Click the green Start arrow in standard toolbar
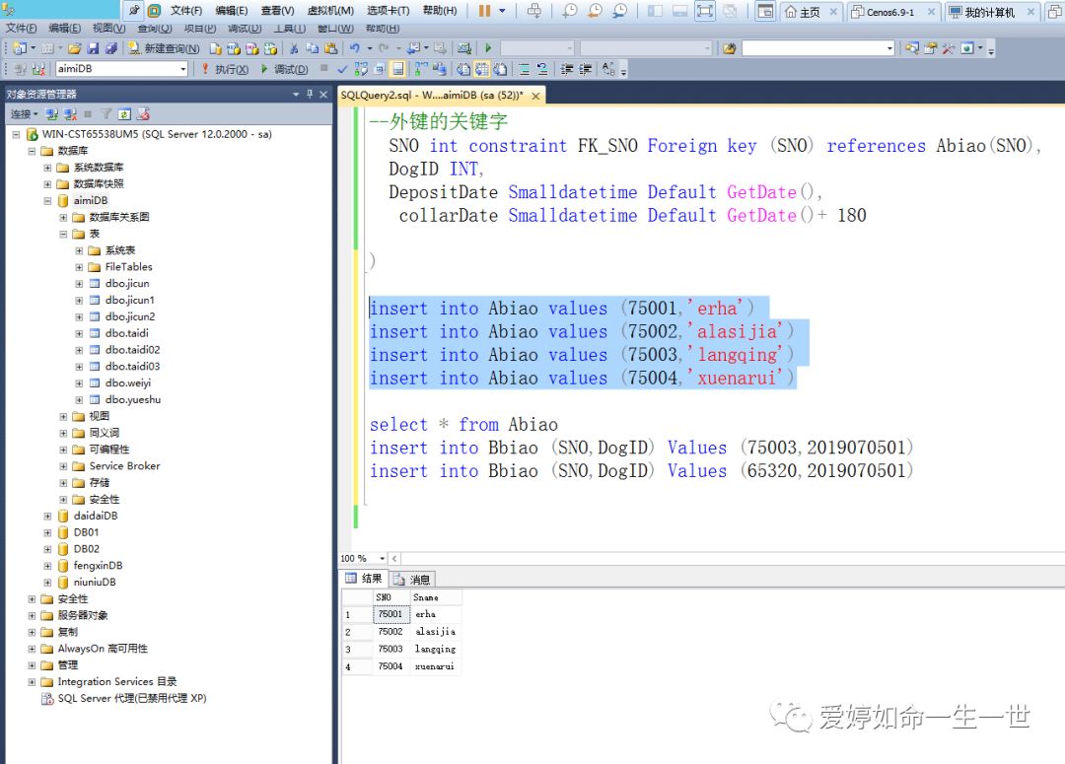 pyautogui.click(x=488, y=48)
